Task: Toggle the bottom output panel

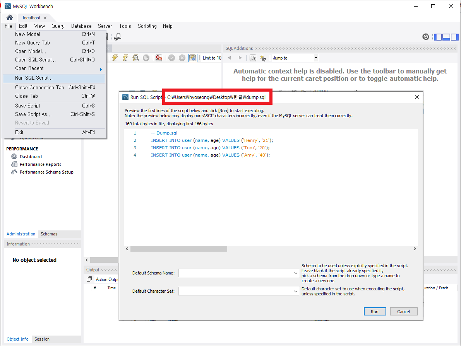Action: point(446,37)
